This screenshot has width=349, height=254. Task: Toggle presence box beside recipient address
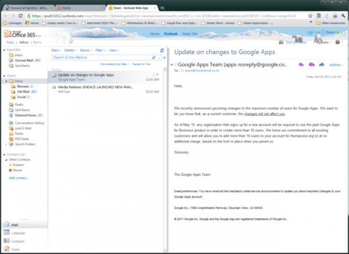[182, 70]
